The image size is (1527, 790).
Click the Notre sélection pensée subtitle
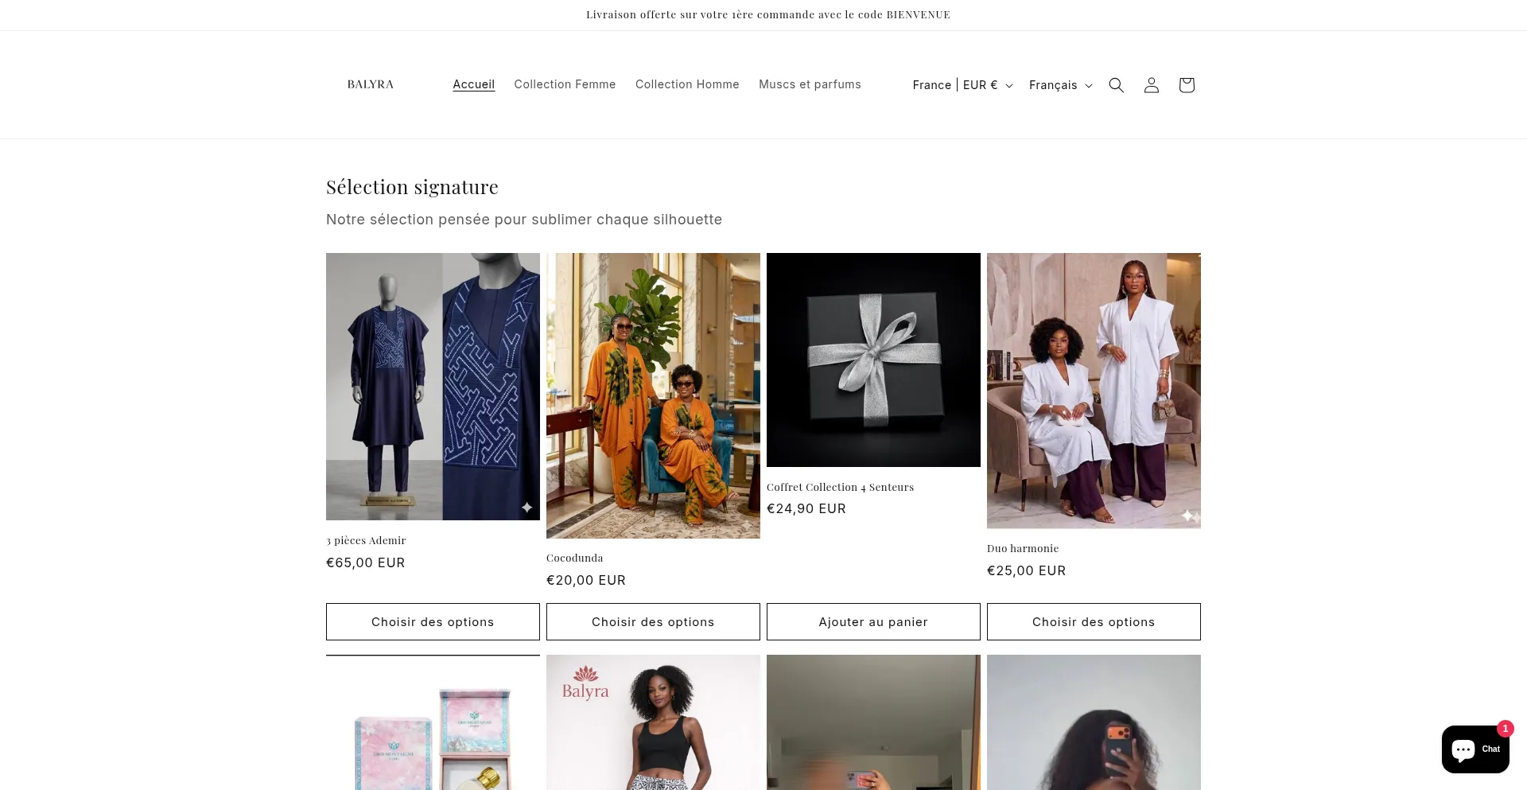(524, 220)
